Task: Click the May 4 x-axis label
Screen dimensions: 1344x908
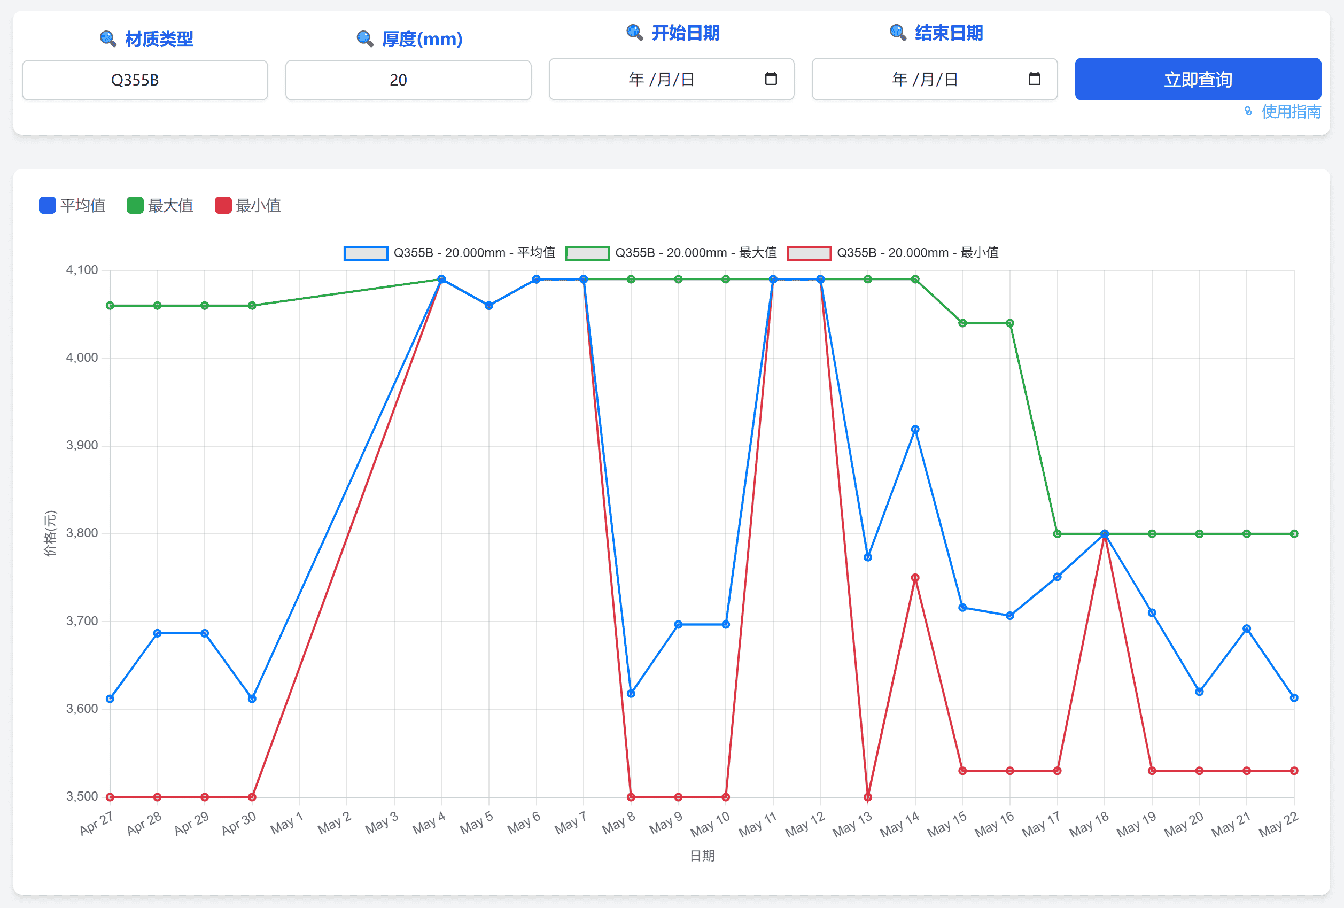Action: (429, 823)
